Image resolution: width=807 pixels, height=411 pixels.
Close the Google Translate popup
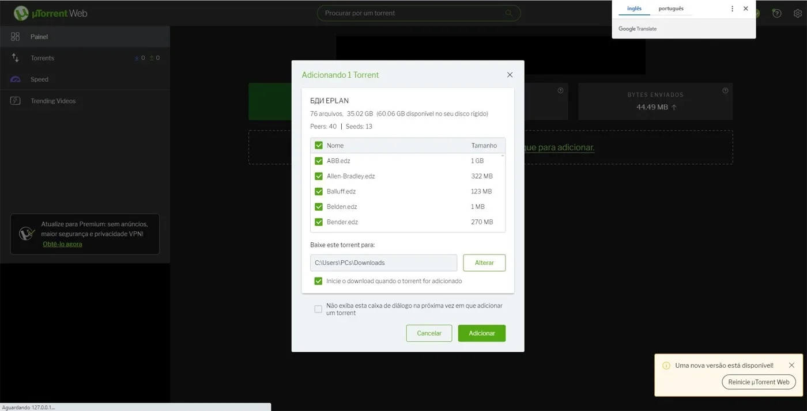pos(746,9)
